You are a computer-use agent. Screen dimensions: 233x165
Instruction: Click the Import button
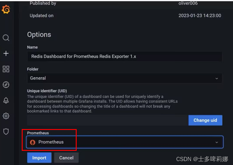[x=39, y=157]
